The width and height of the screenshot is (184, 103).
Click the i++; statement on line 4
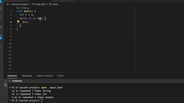pyautogui.click(x=25, y=22)
